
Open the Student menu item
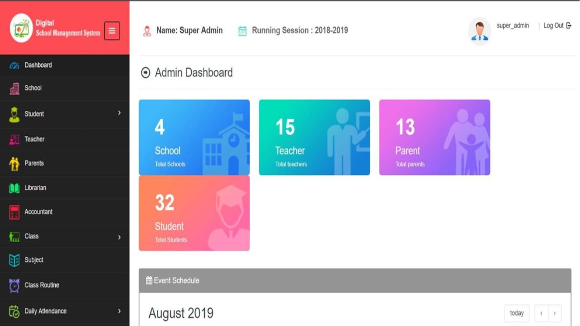(x=34, y=114)
